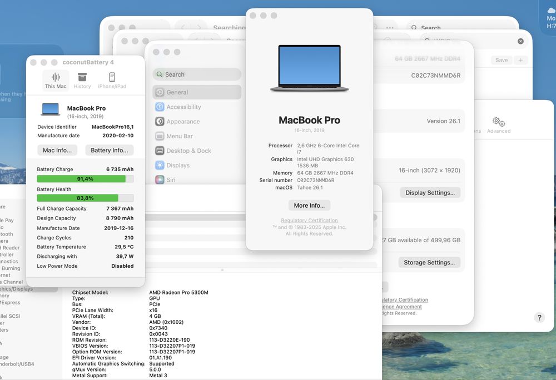Select Thunderbolt/USB4 in System Information sidebar

point(17,364)
